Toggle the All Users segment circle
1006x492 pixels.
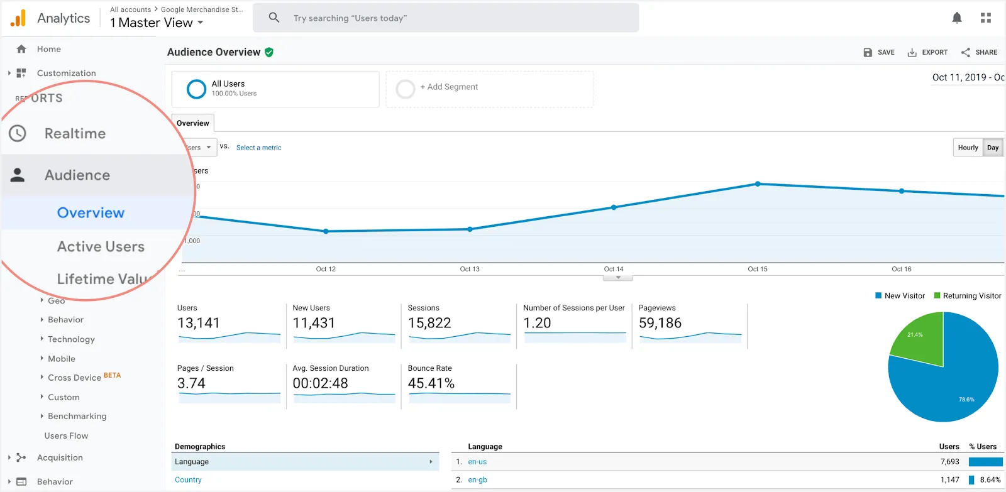tap(196, 89)
